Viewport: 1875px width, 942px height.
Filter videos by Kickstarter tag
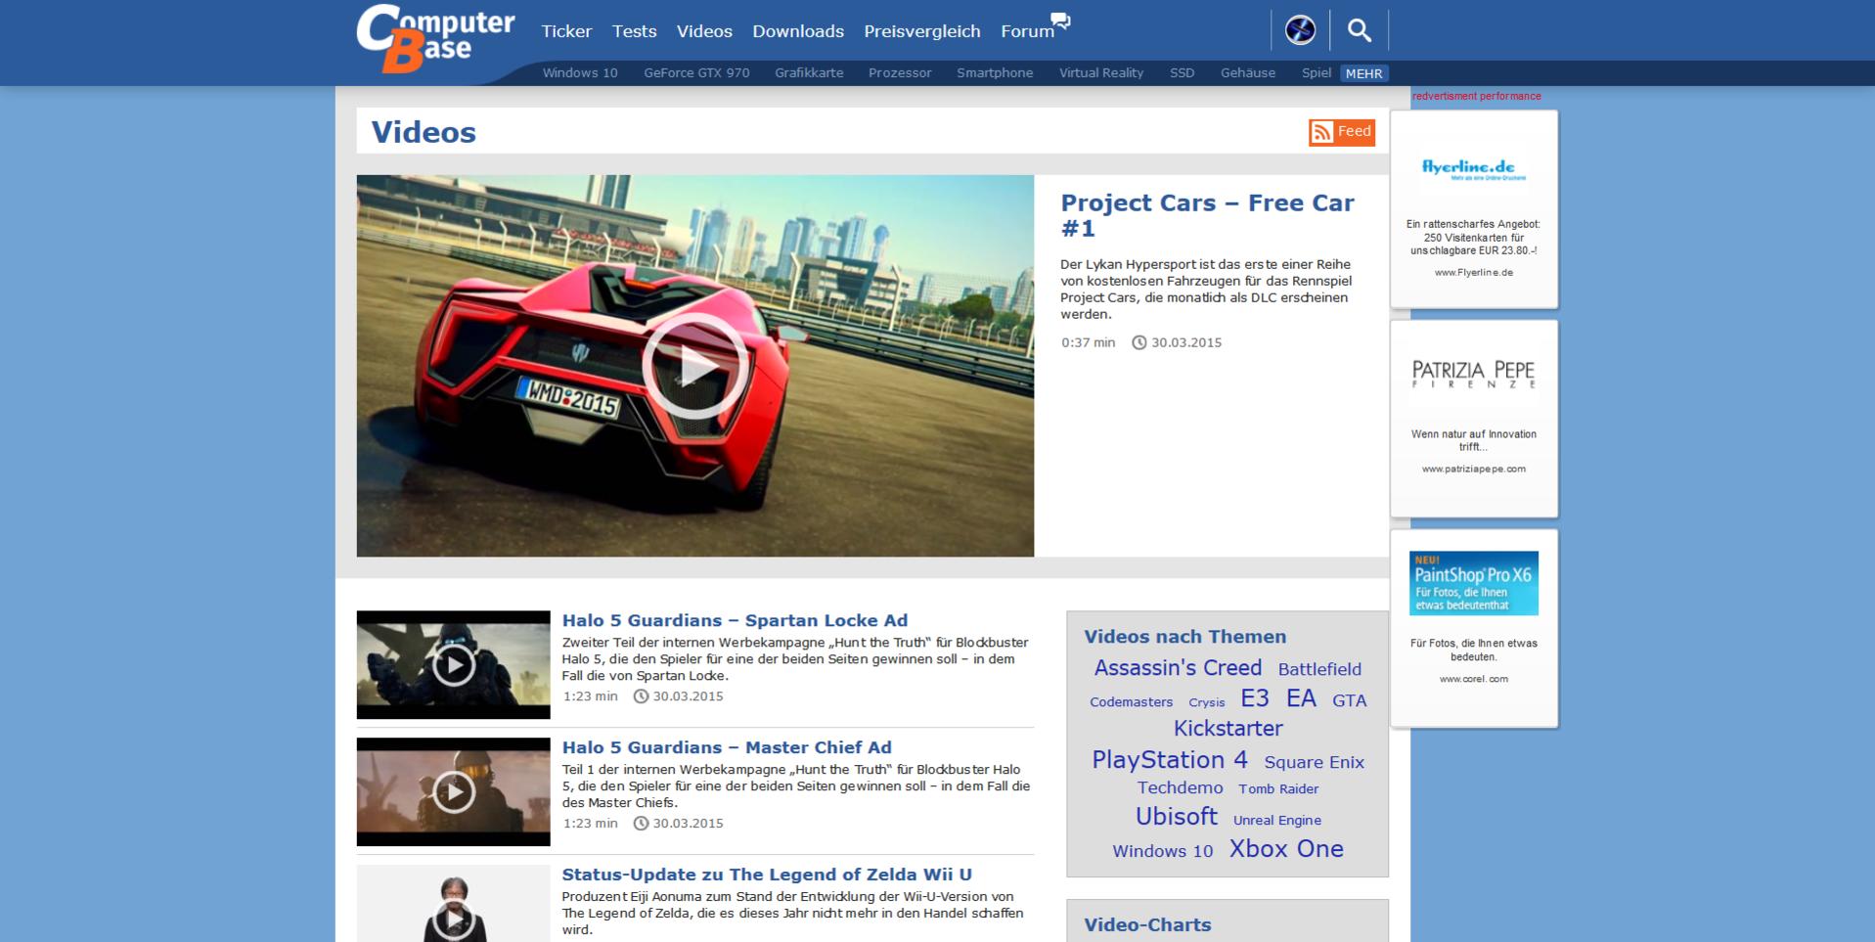tap(1228, 729)
